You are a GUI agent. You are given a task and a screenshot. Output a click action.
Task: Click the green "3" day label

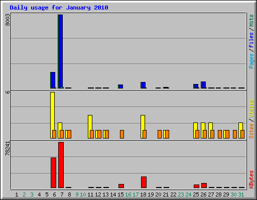click(32, 194)
